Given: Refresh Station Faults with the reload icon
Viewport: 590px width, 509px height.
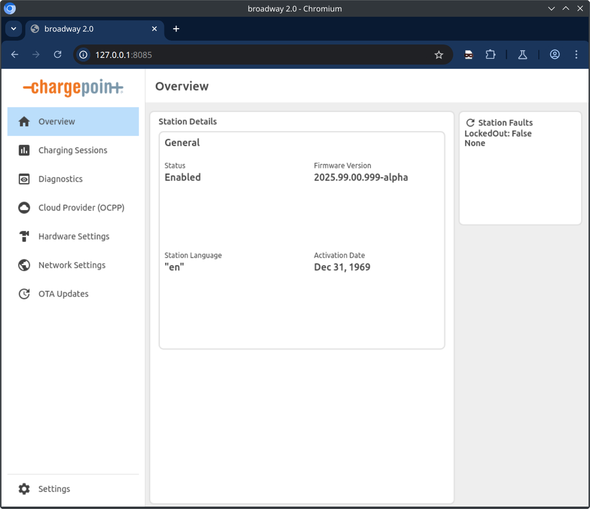Looking at the screenshot, I should (470, 122).
